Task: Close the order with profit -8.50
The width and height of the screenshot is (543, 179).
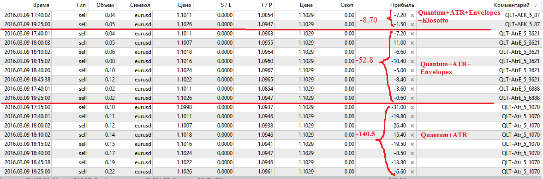Action: tap(412, 153)
